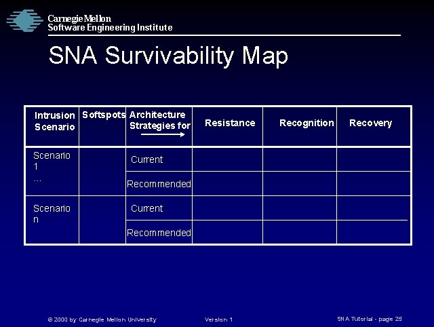Click the 'Softspots' column header

coord(104,115)
